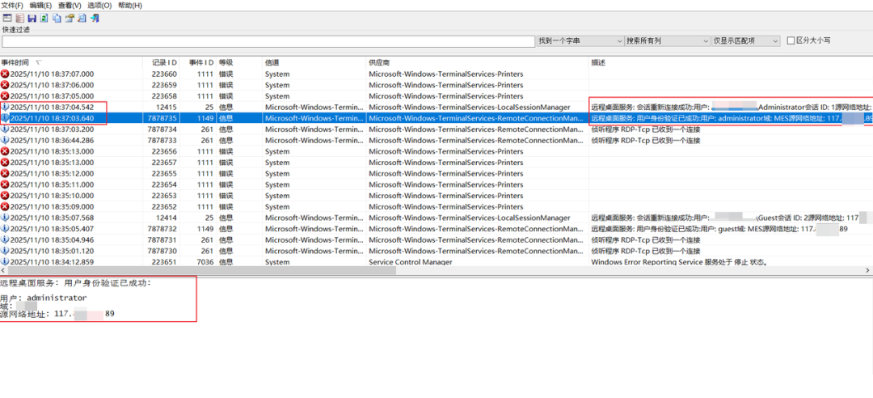Open the 搜索所有列 dropdown
Viewport: 873px width, 398px height.
[x=667, y=40]
